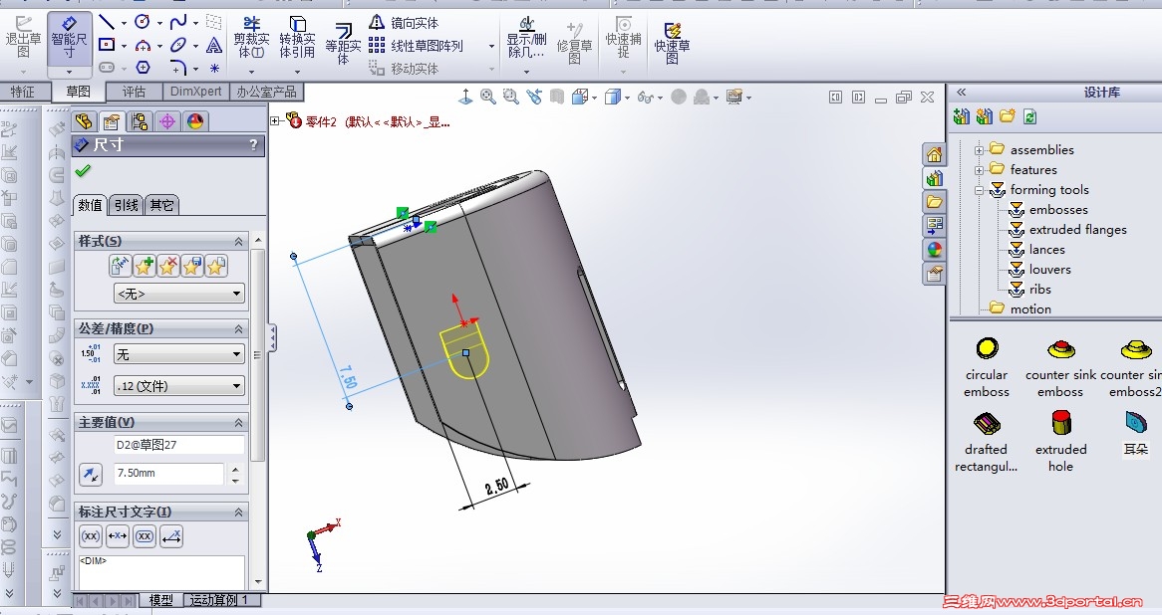Click Mirror Entities (镜向实体)
The image size is (1162, 615).
coord(404,23)
